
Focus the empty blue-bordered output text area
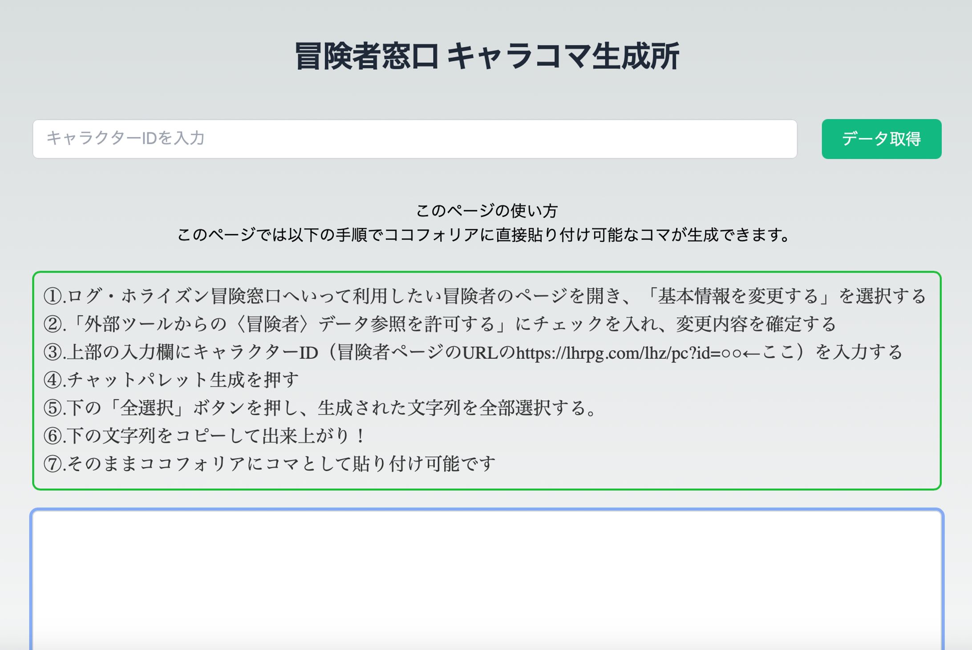pyautogui.click(x=486, y=578)
